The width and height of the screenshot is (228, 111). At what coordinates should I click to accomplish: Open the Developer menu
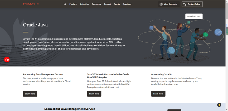tap(127, 4)
